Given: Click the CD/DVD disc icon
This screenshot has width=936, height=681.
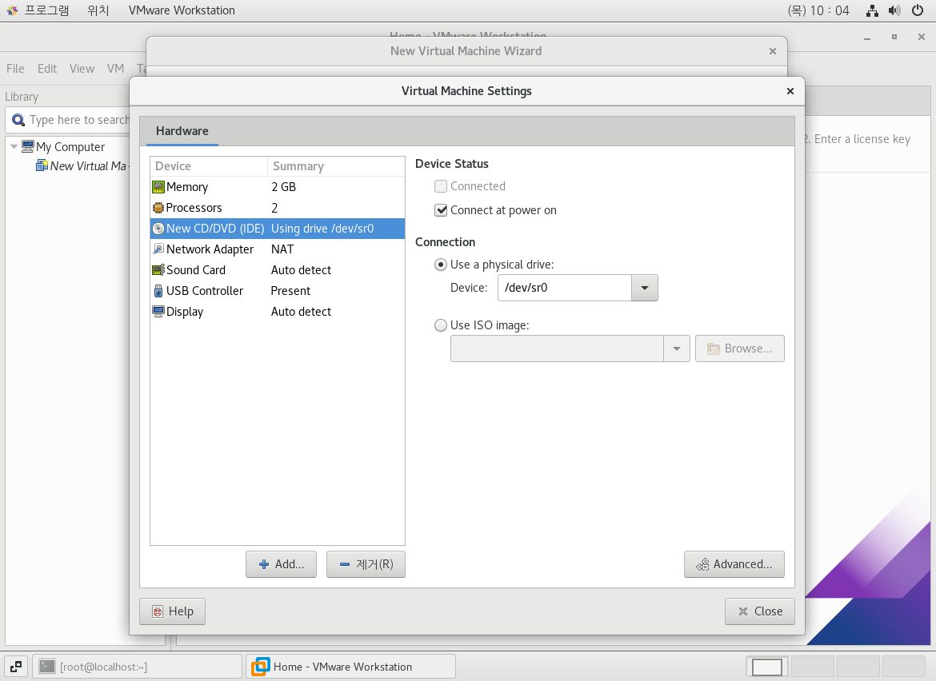Looking at the screenshot, I should pos(158,229).
